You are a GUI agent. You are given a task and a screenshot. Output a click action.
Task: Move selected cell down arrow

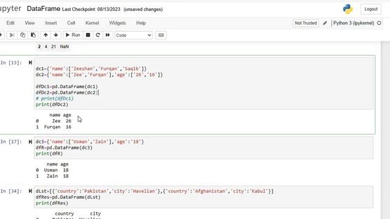tap(56, 35)
